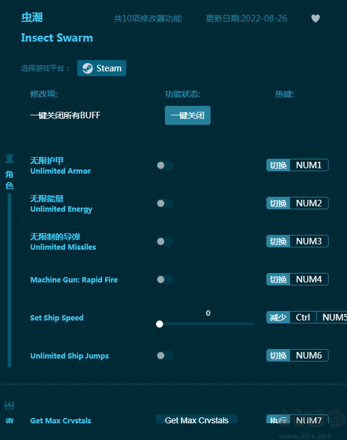347x440 pixels.
Task: Click the 一键关闭 button
Action: (187, 115)
